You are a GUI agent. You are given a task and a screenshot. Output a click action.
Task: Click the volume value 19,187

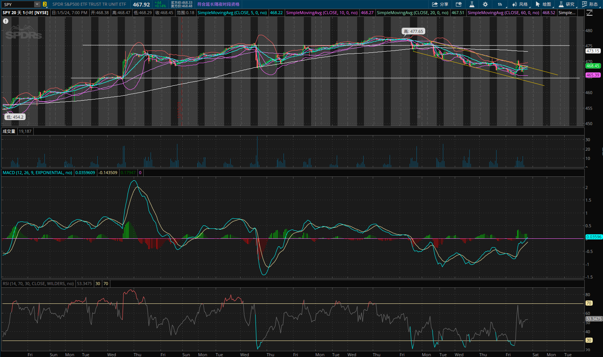point(25,131)
